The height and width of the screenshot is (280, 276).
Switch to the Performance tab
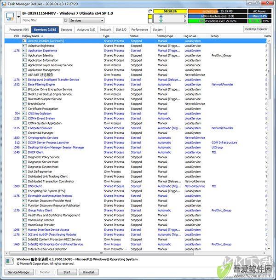pyautogui.click(x=139, y=29)
